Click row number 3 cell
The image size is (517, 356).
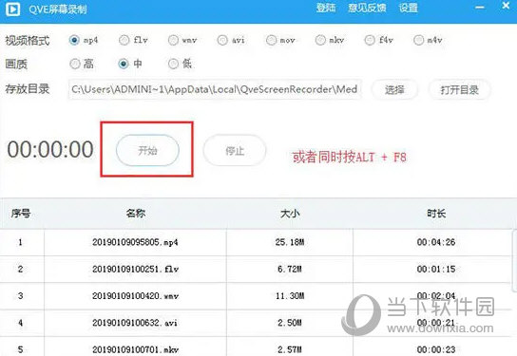[x=21, y=296]
